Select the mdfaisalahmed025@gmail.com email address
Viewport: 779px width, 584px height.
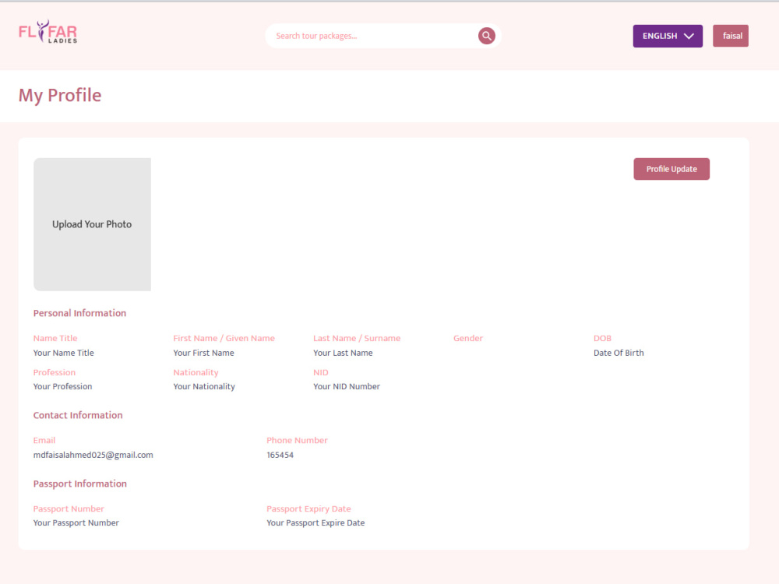click(x=93, y=455)
